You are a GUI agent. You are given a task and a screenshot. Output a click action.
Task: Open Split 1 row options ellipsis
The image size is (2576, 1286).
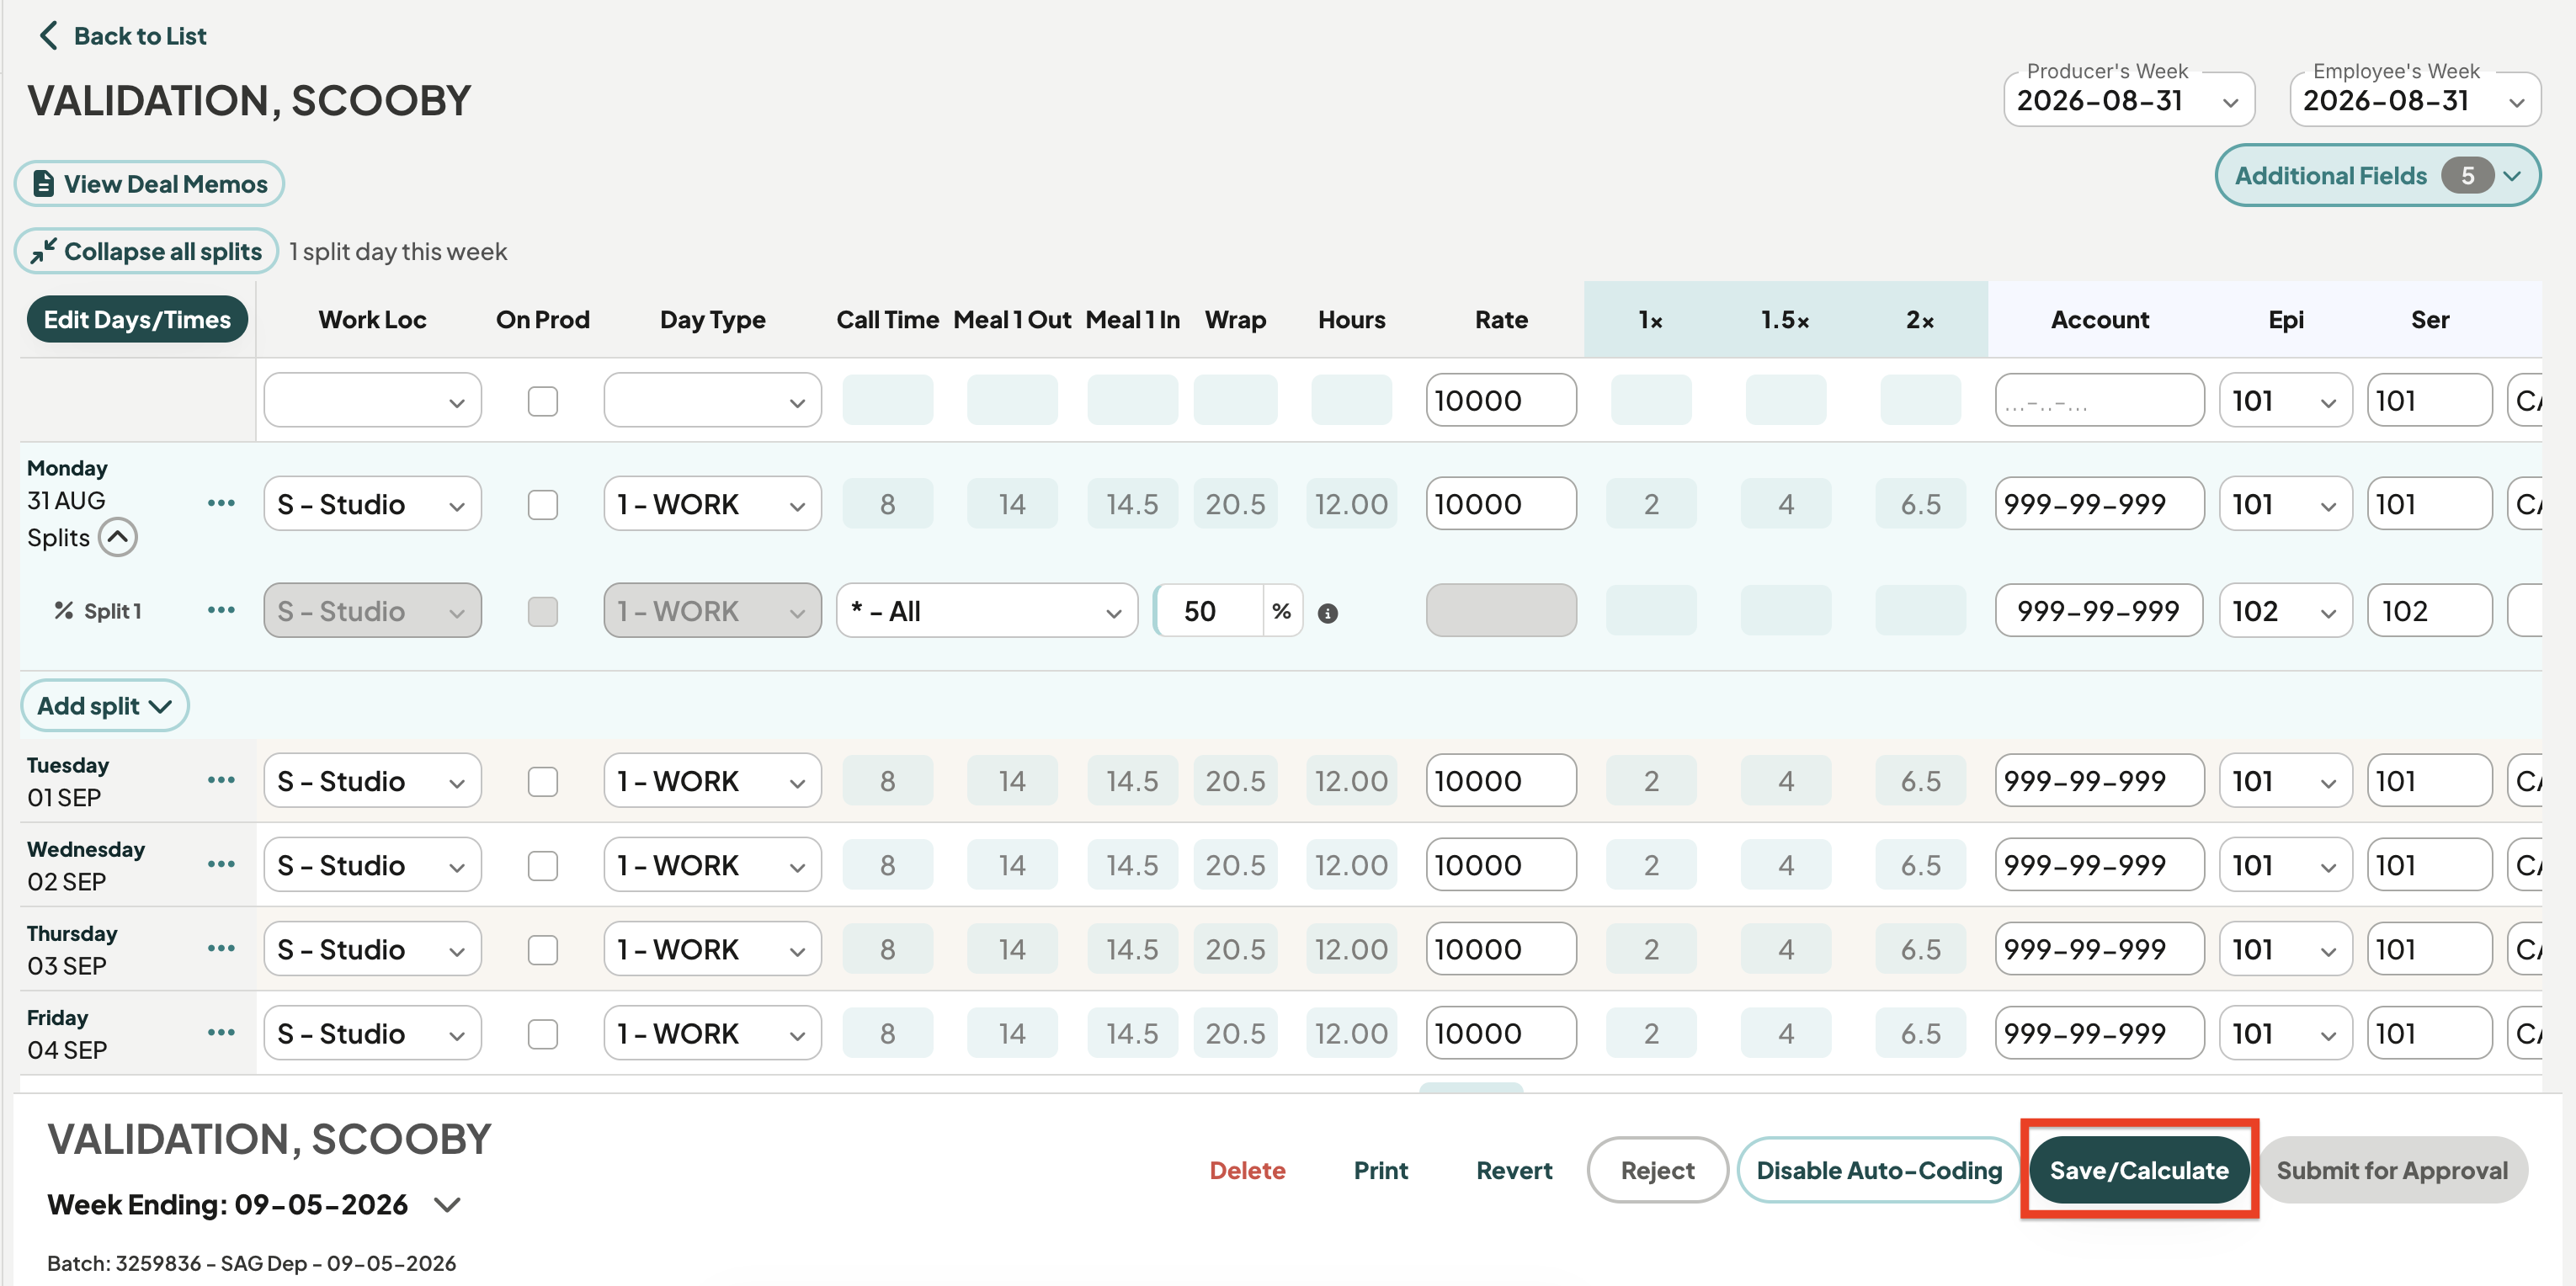tap(221, 609)
